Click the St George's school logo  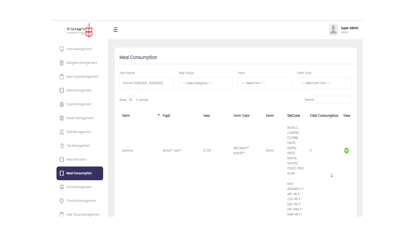coord(80,30)
